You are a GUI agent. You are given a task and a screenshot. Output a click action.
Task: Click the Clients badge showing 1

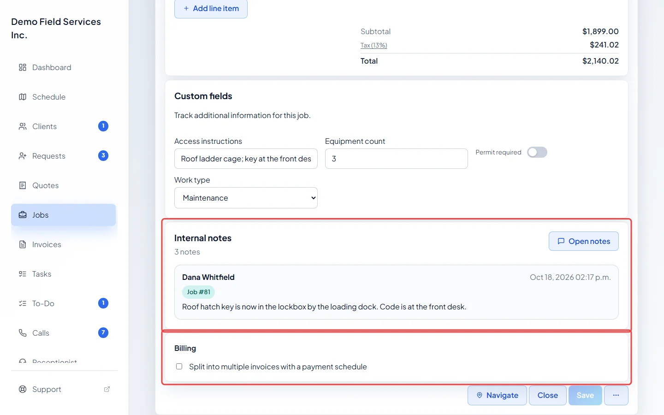pos(103,126)
